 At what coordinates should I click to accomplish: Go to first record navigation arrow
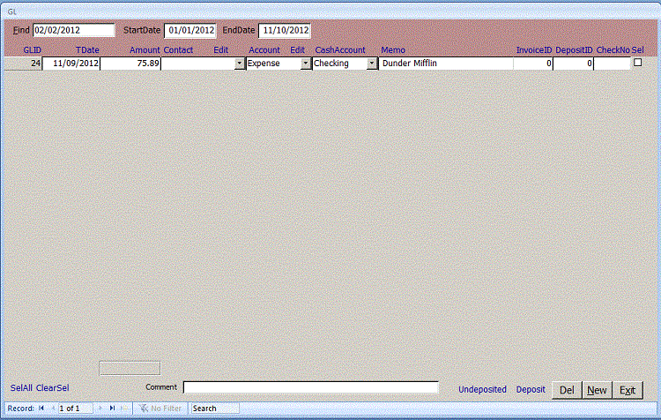click(x=41, y=409)
